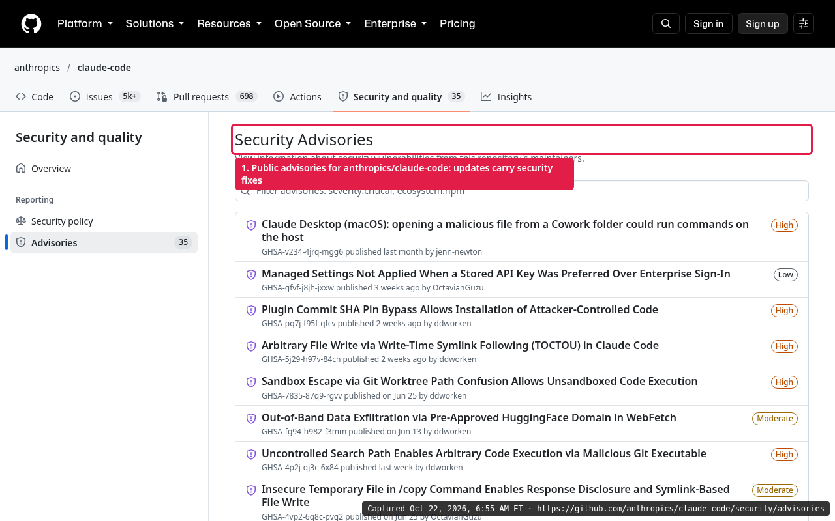Open the Issues tab
The height and width of the screenshot is (521, 835).
click(105, 96)
